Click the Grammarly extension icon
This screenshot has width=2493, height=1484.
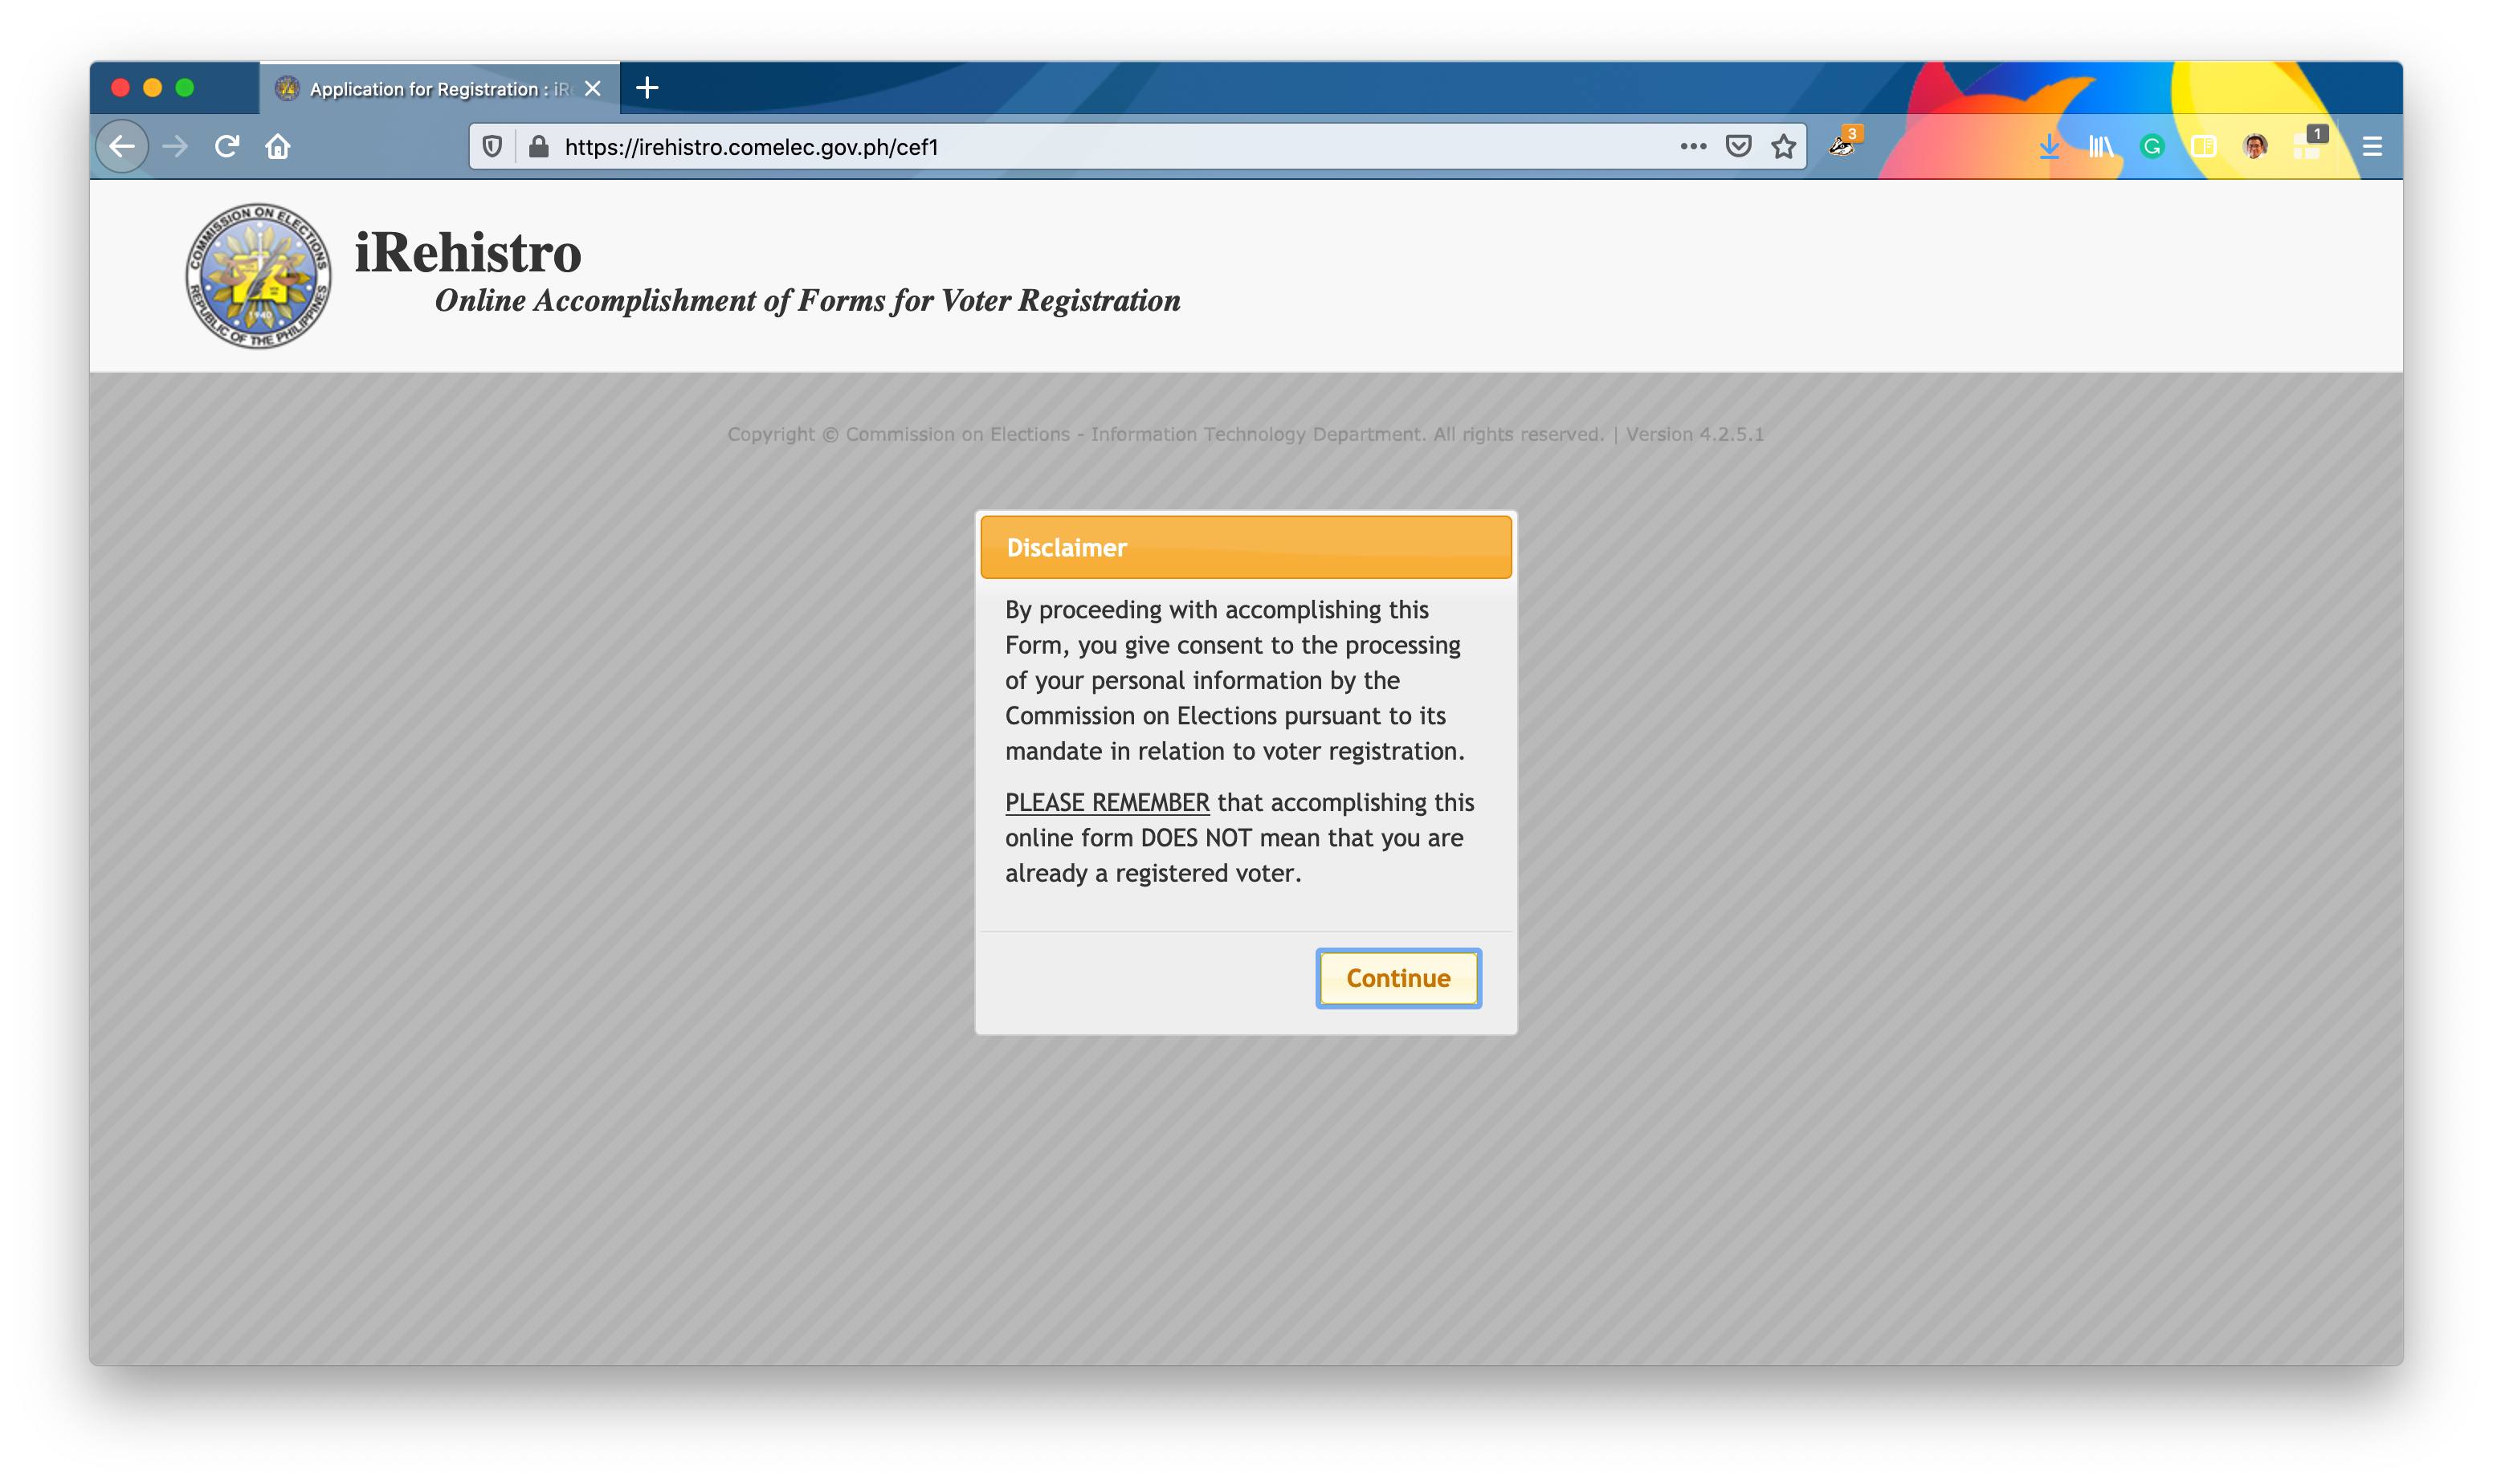point(2151,147)
